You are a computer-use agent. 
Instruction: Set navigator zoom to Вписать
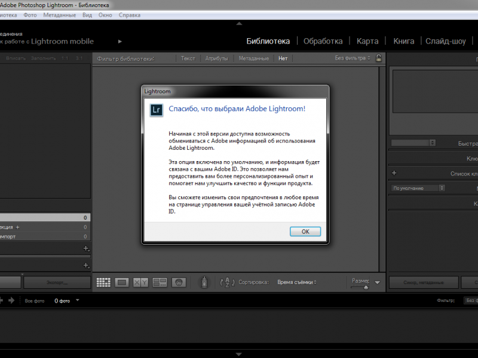16,58
